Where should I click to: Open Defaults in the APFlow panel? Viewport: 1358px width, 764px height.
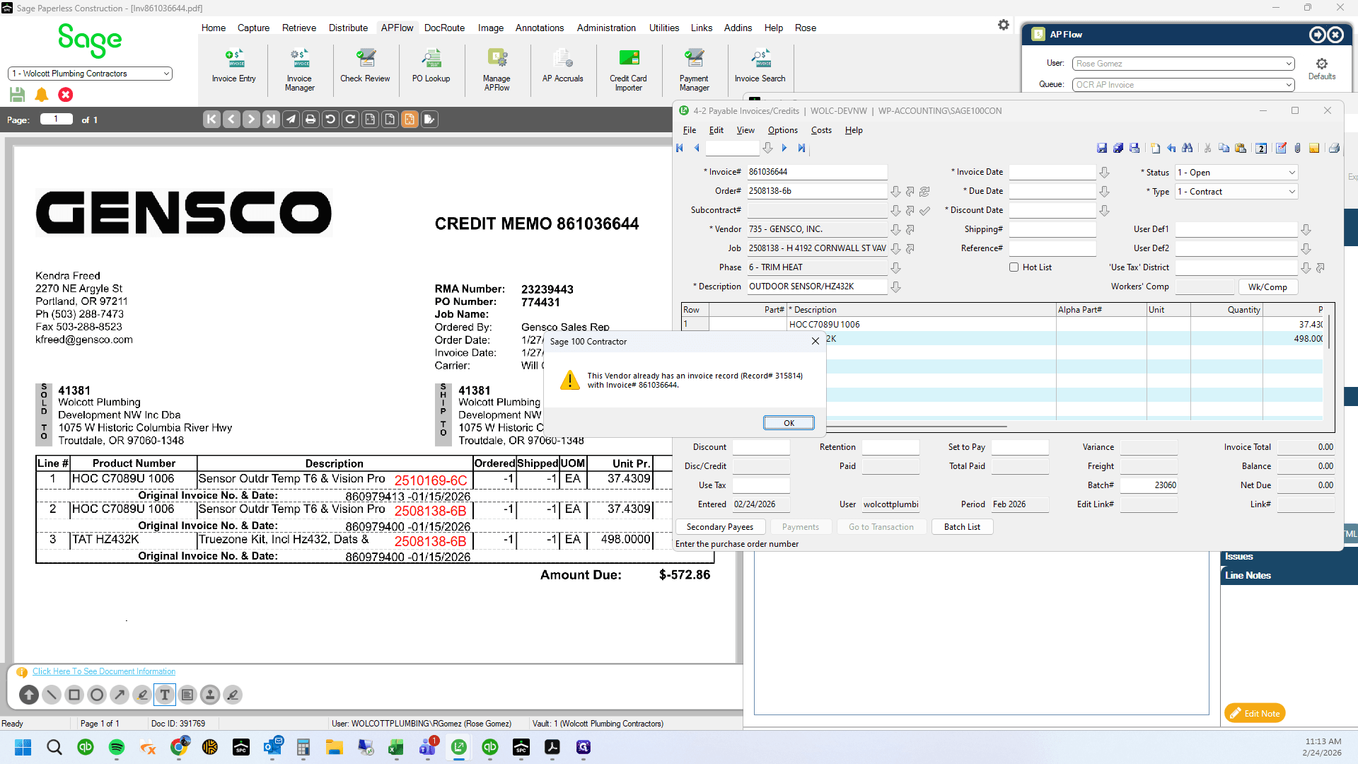1321,69
